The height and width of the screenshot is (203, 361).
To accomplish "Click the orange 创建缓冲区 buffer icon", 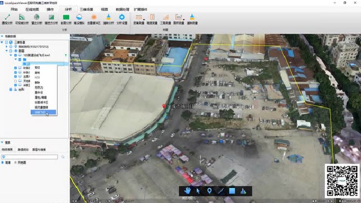I will coord(94,17).
